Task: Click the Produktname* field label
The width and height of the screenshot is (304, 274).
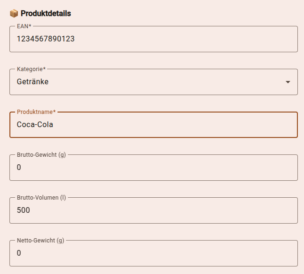Action: point(36,112)
